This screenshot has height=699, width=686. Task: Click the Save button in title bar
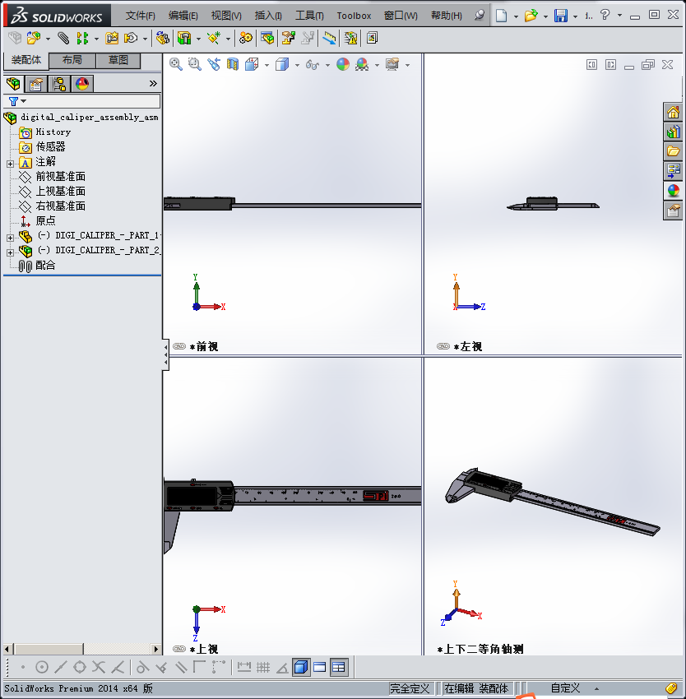click(x=561, y=16)
